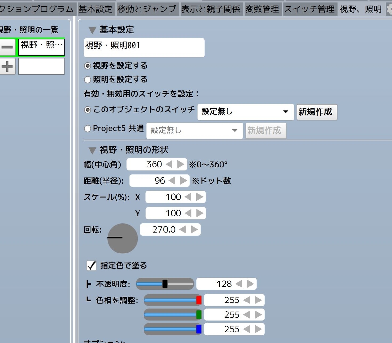Increase スケール Y value with right arrow
Viewport: 392px width, 343px height.
click(200, 213)
